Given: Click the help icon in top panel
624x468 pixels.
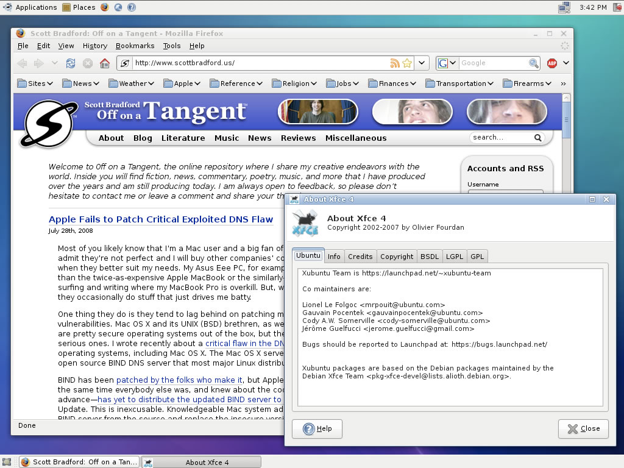Looking at the screenshot, I should point(132,7).
